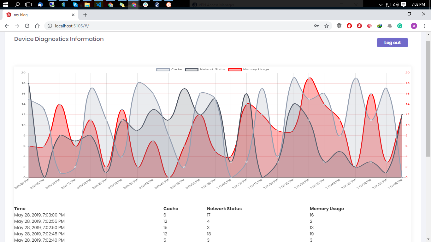The image size is (431, 242).
Task: Open the Grammarly extension icon
Action: tap(400, 26)
